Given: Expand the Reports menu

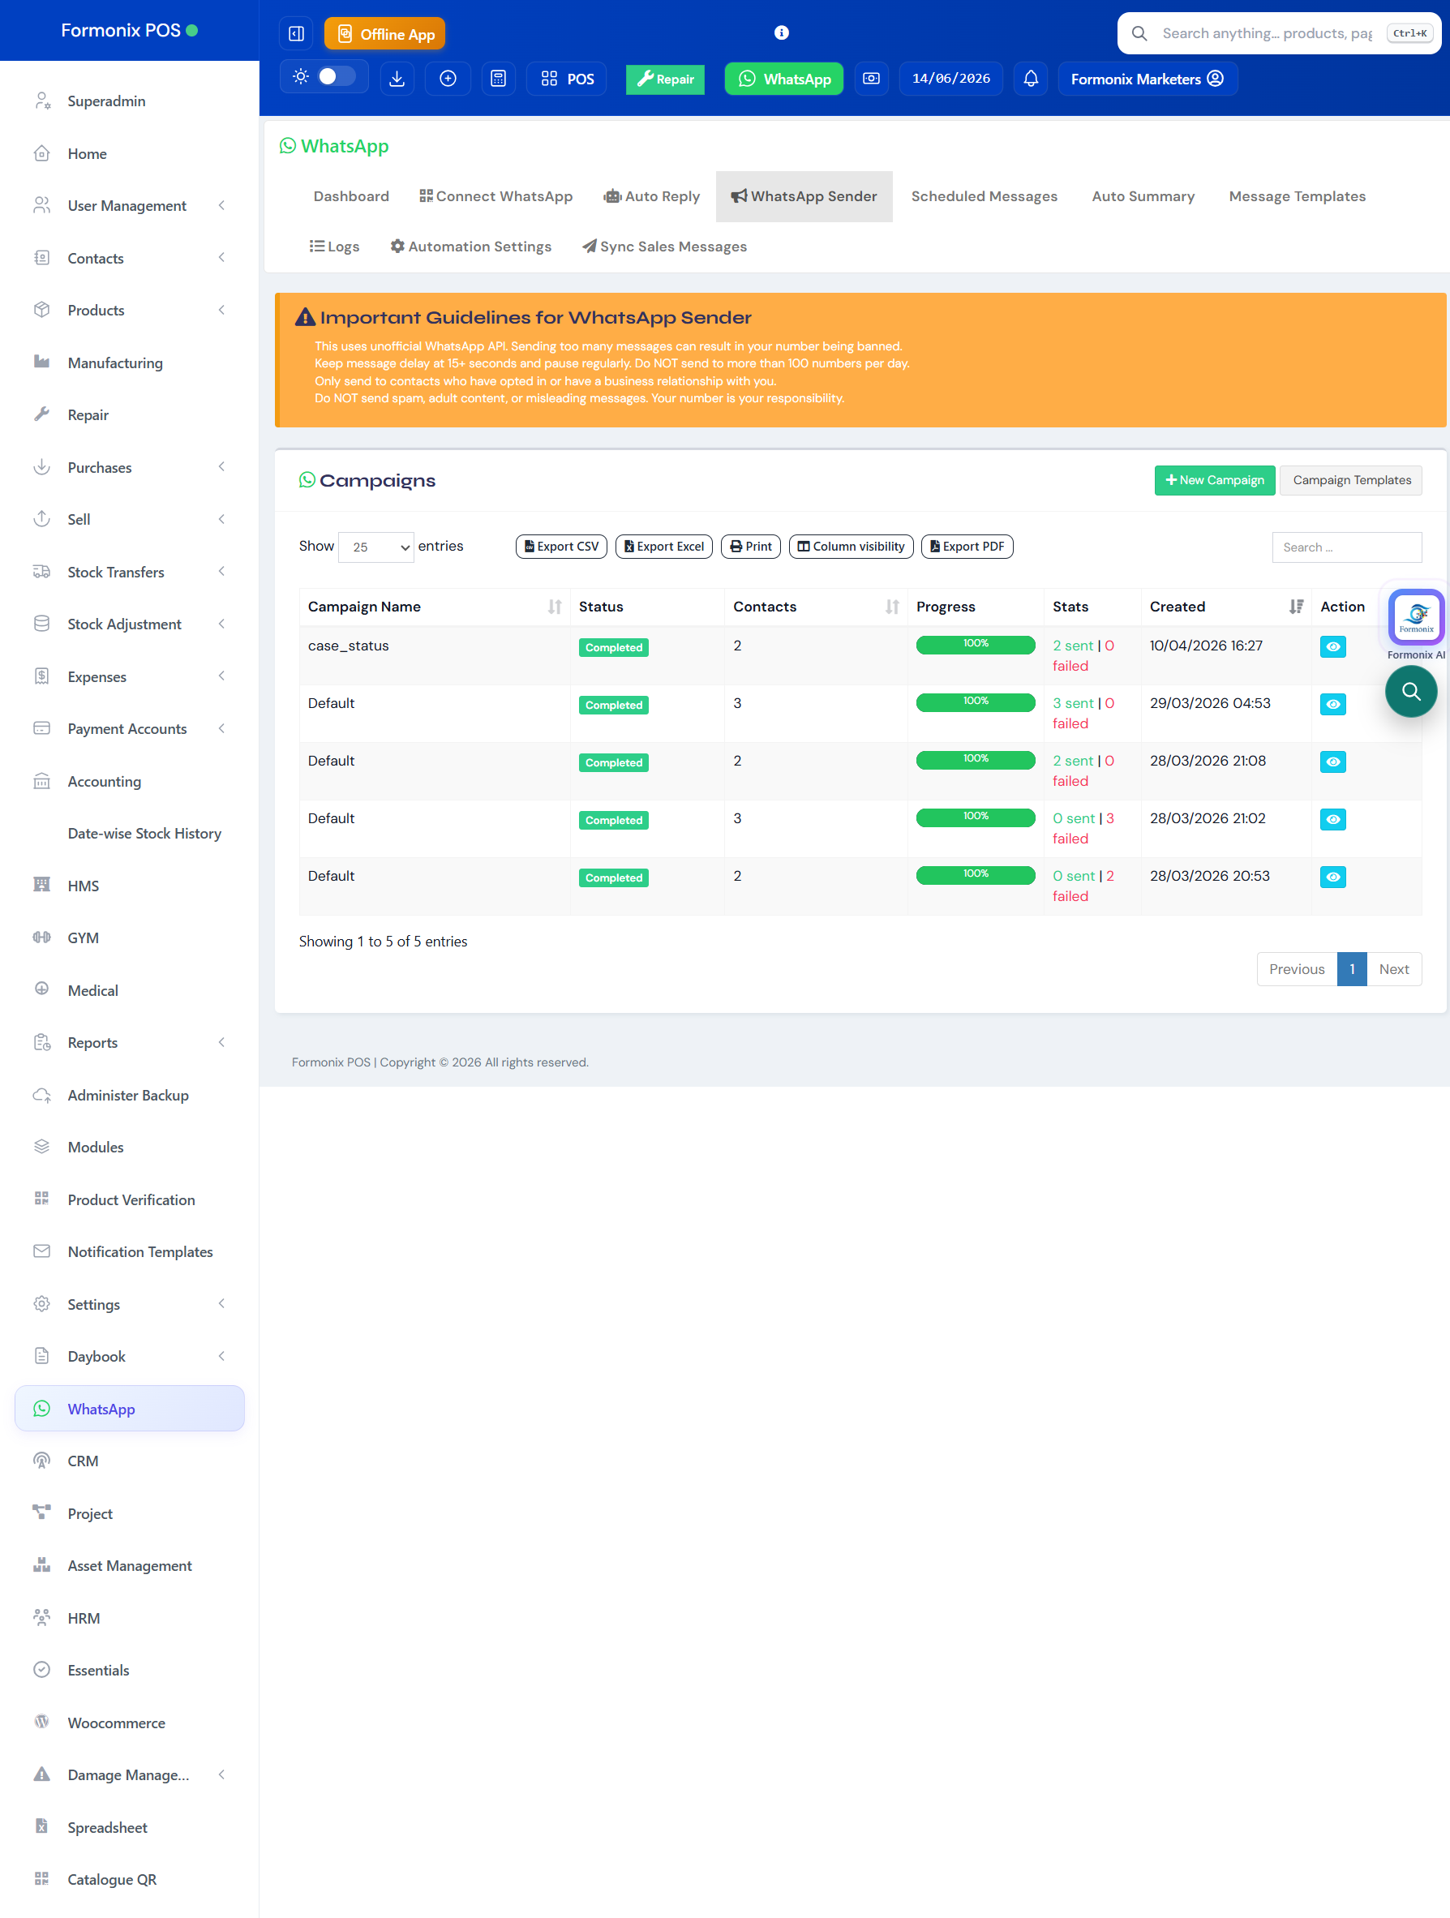Looking at the screenshot, I should point(130,1042).
